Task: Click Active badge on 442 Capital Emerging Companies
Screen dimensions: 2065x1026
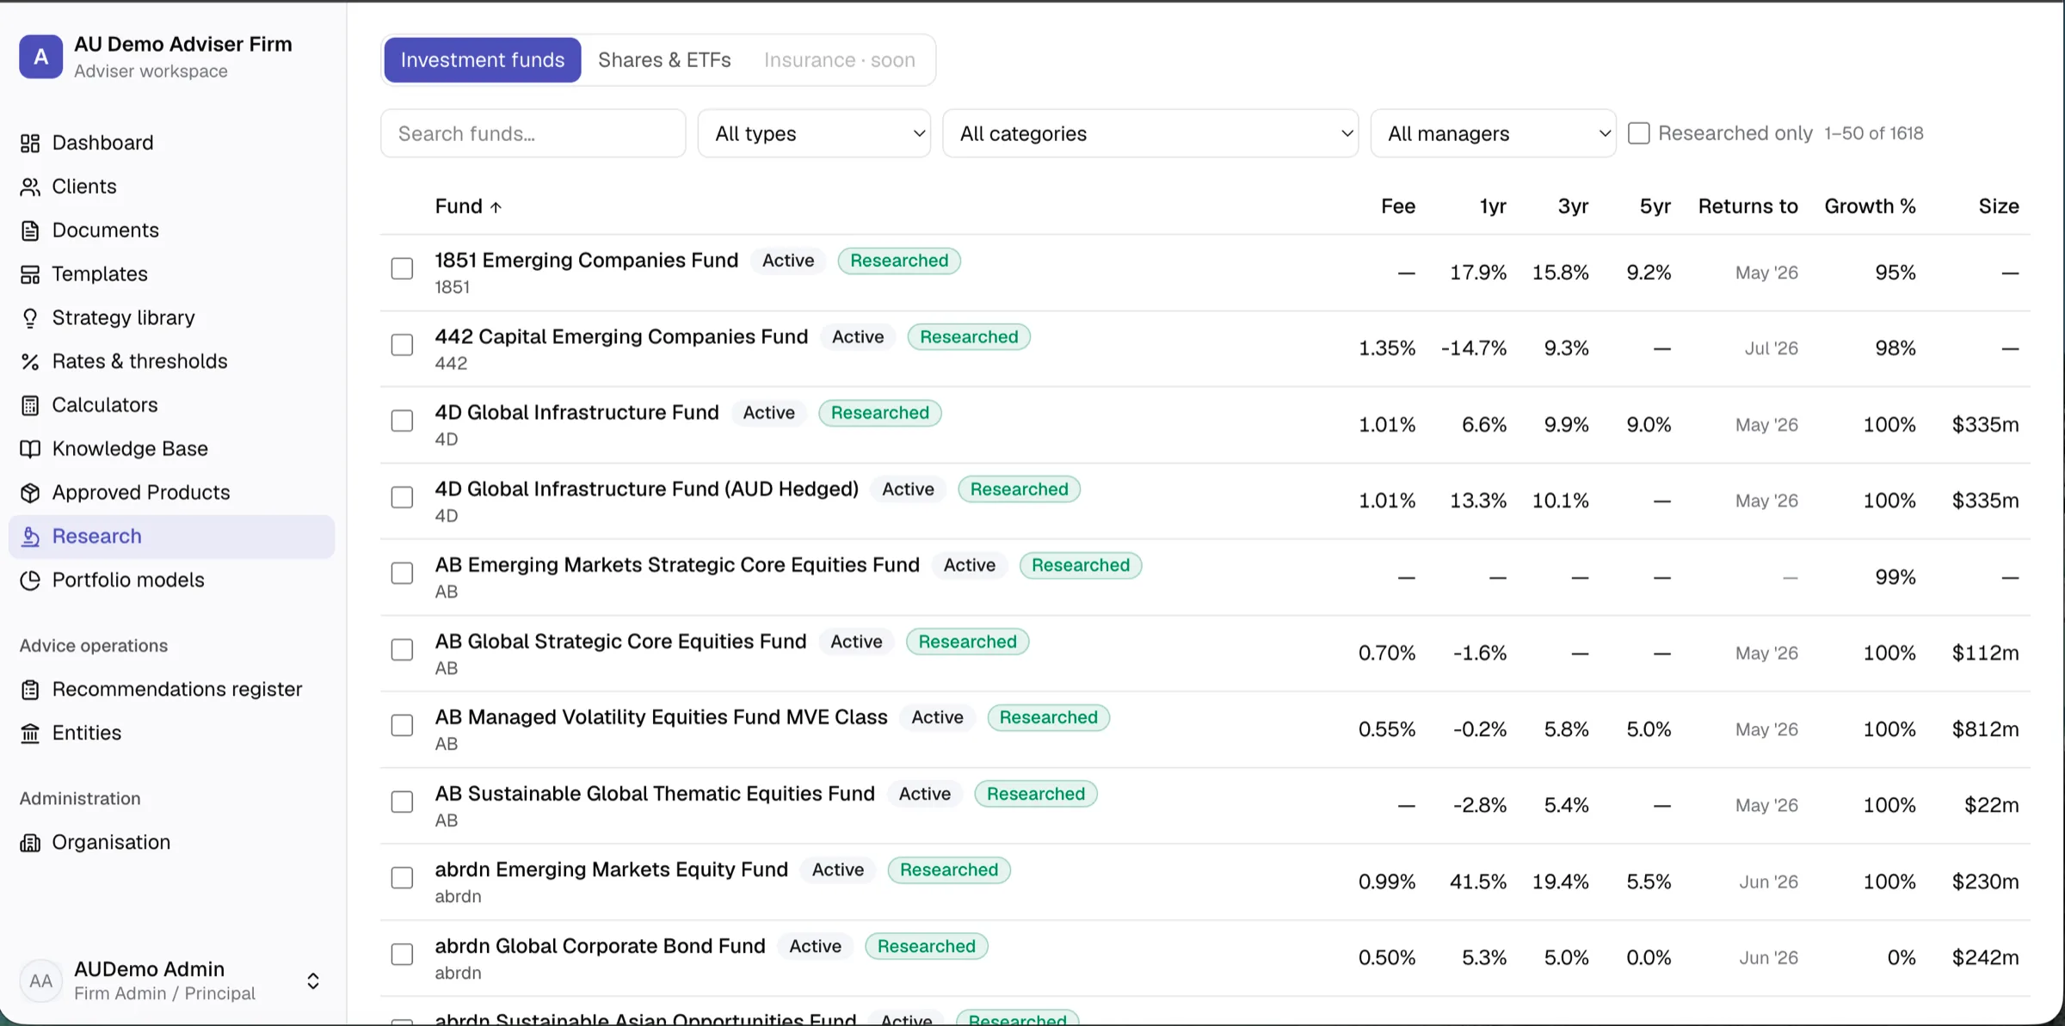Action: pos(858,337)
